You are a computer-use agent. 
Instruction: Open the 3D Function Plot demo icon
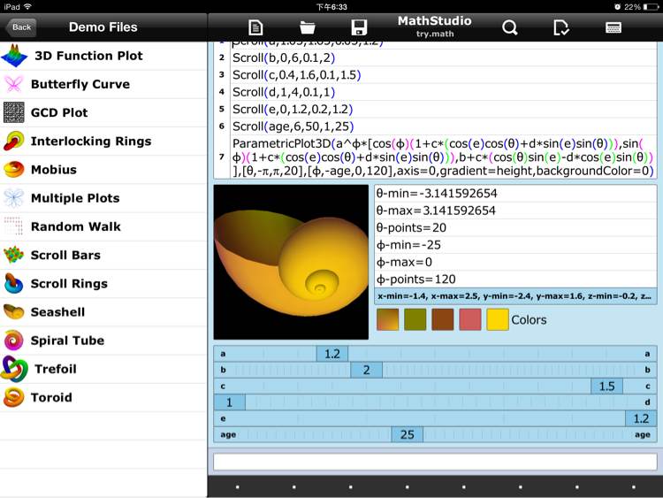14,56
